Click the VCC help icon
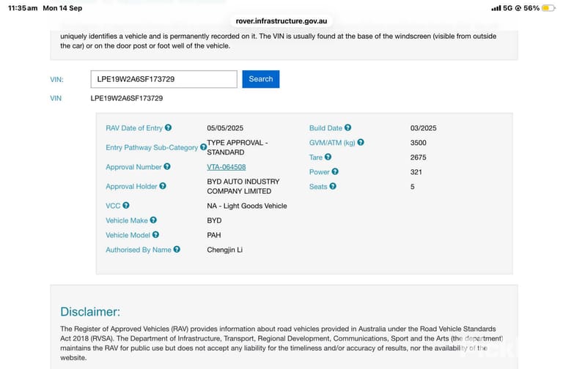The height and width of the screenshot is (369, 563). (x=125, y=206)
